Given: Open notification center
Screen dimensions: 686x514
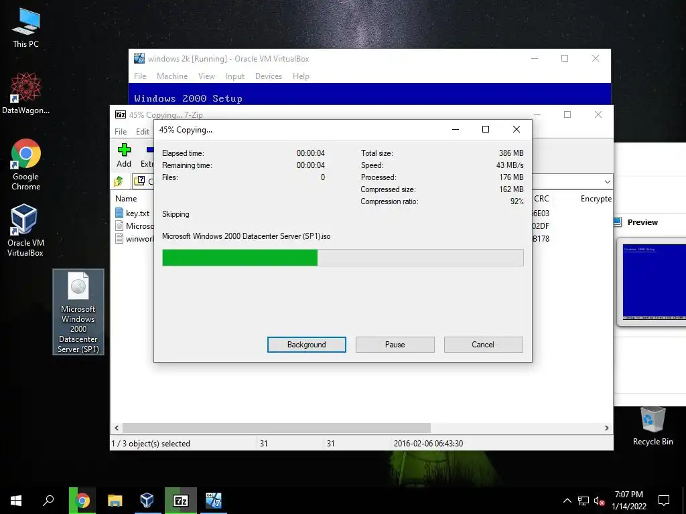Looking at the screenshot, I should 664,501.
